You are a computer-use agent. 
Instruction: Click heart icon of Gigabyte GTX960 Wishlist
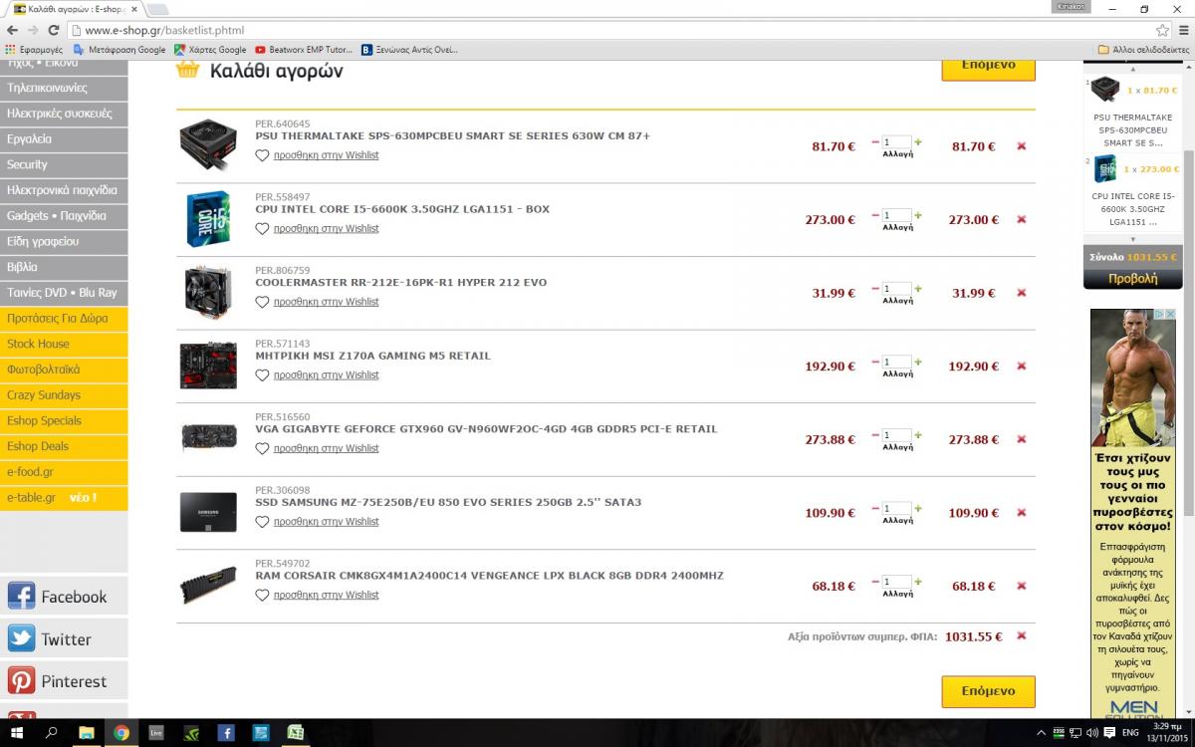tap(262, 448)
